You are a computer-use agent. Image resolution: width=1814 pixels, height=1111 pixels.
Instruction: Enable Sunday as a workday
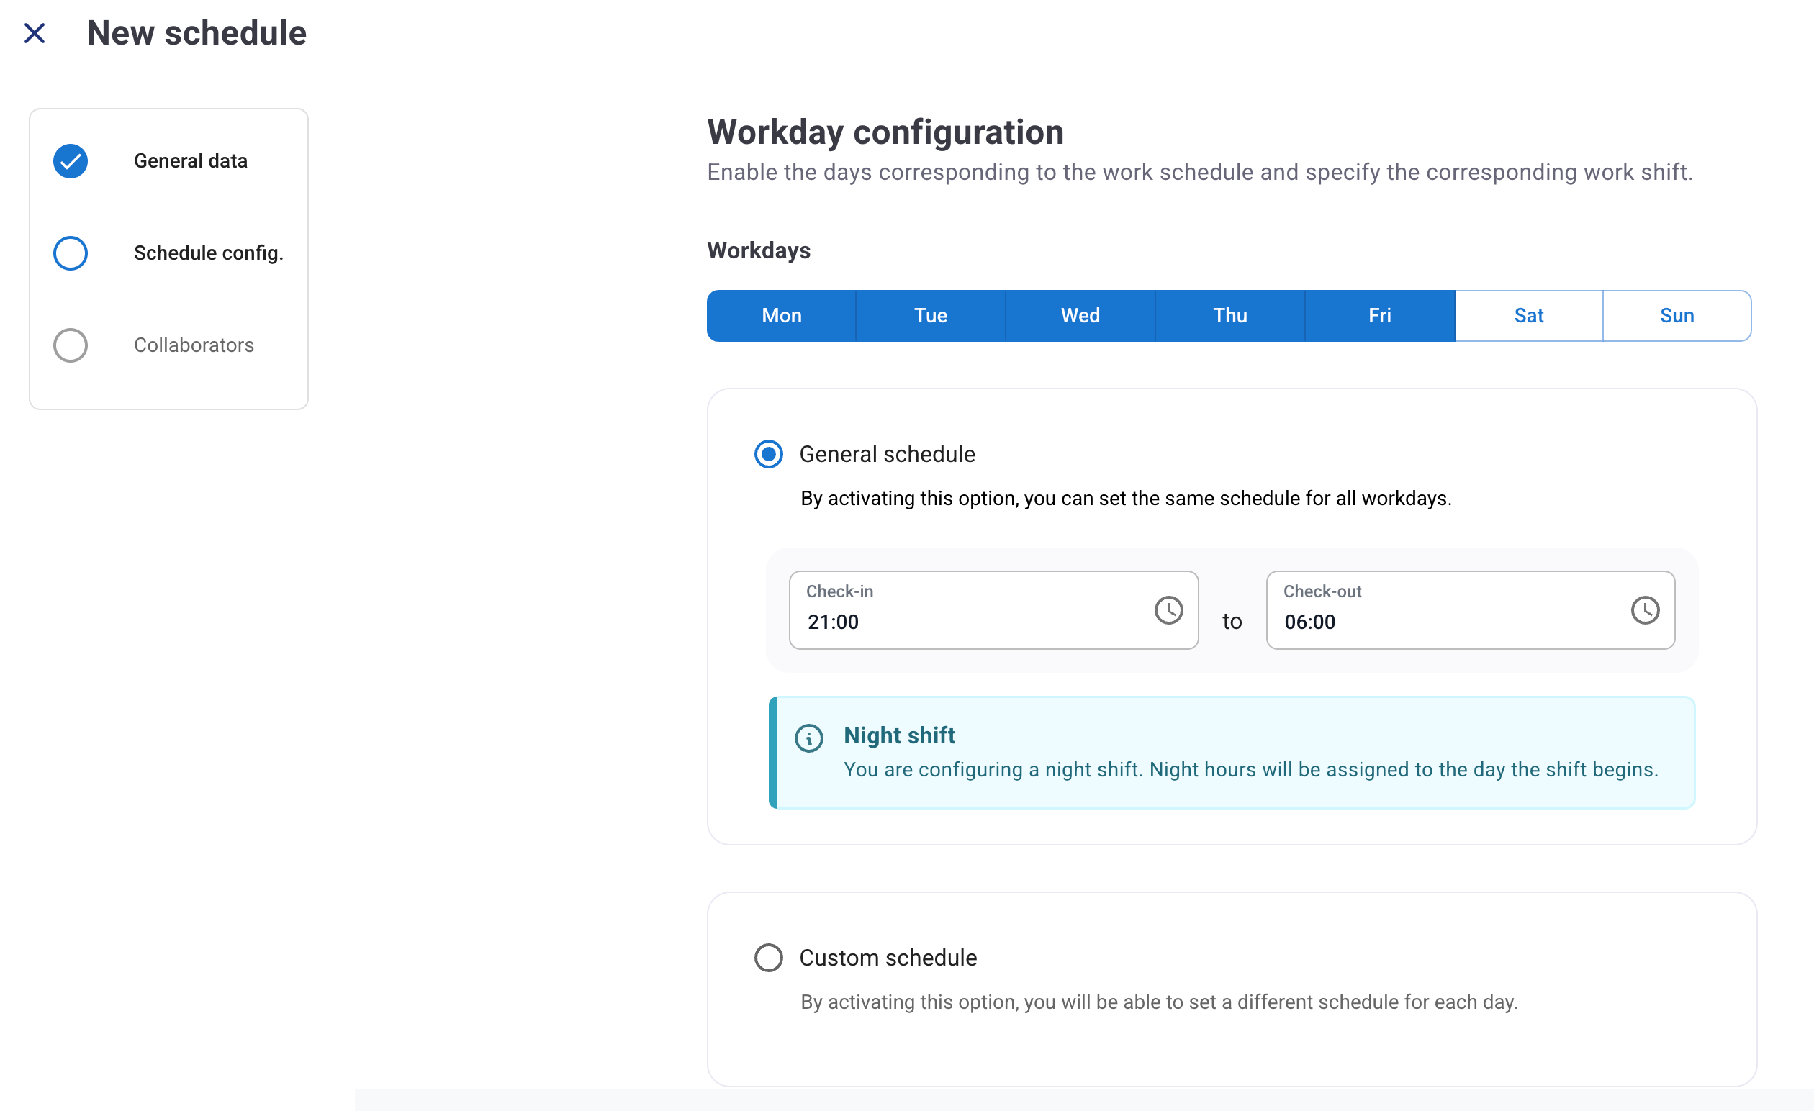click(x=1677, y=316)
